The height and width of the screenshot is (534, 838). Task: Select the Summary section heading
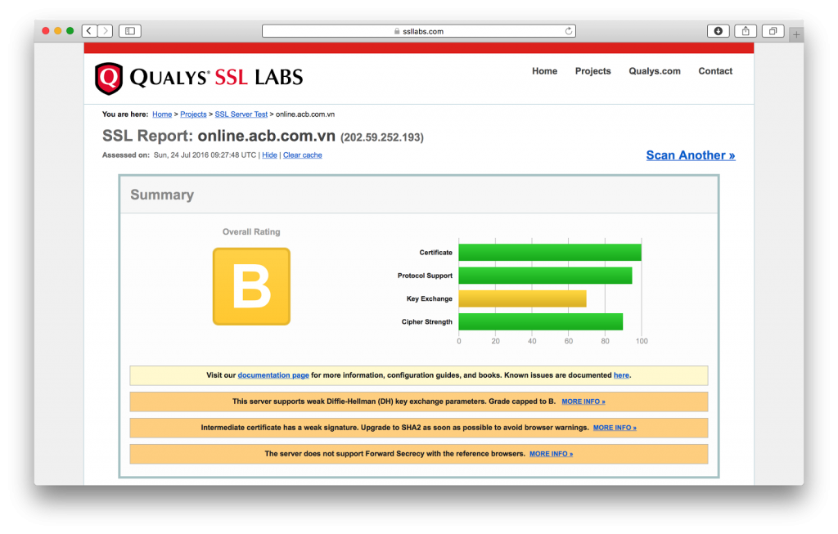point(162,195)
